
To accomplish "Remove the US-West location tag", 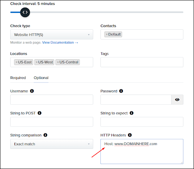I will [x=37, y=62].
